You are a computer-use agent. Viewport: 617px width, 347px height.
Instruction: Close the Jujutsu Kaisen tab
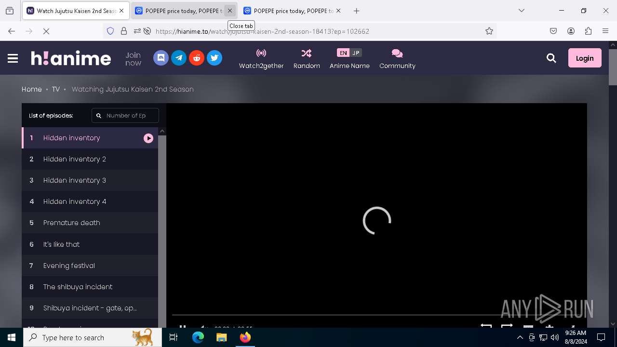121,11
